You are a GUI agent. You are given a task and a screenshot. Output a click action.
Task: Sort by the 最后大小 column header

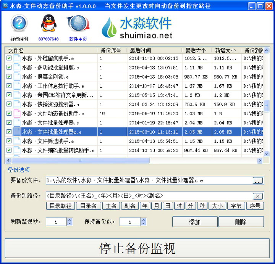click(197, 50)
